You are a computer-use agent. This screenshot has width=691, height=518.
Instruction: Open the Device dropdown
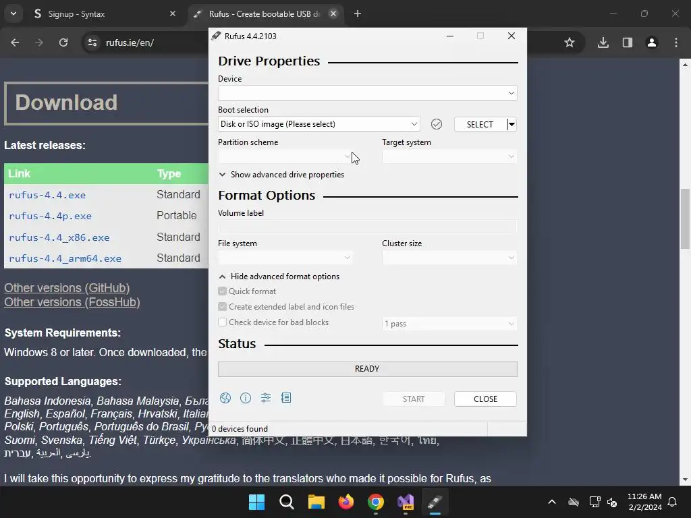pos(368,93)
